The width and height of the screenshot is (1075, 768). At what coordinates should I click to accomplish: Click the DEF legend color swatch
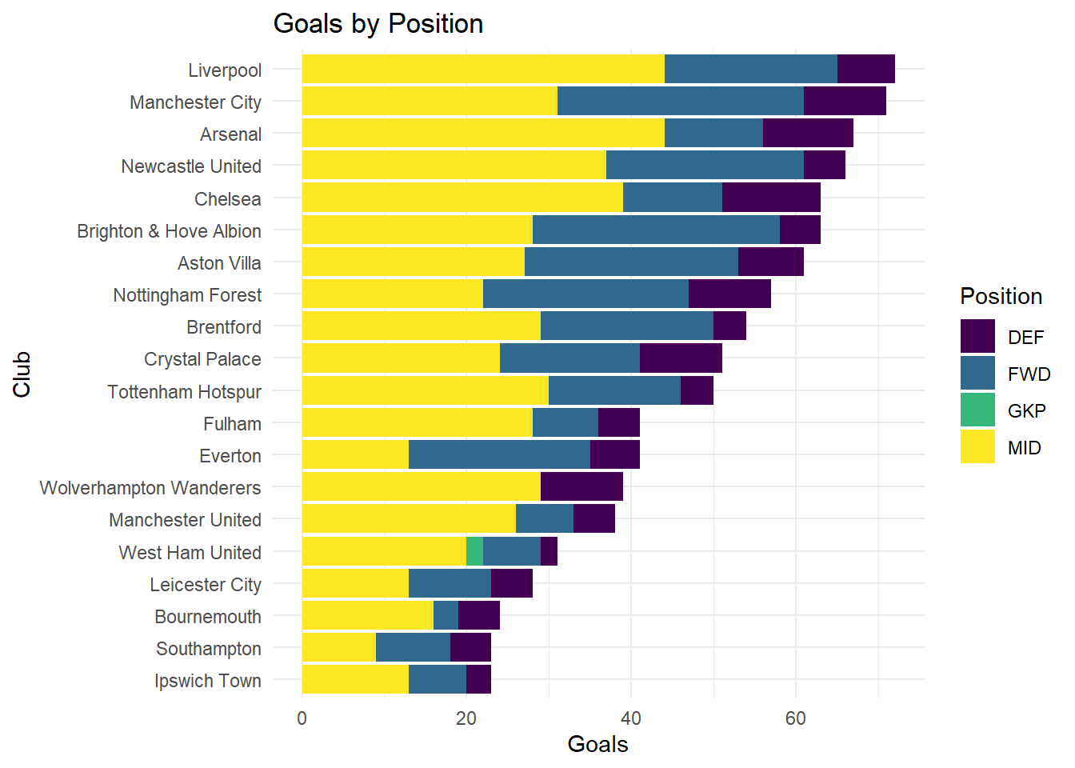(977, 337)
